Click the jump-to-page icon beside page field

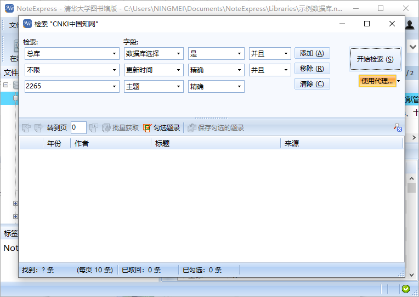(x=93, y=128)
